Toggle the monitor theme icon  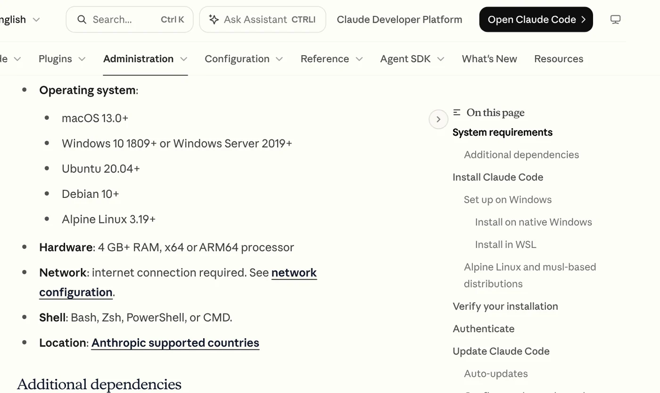tap(615, 19)
